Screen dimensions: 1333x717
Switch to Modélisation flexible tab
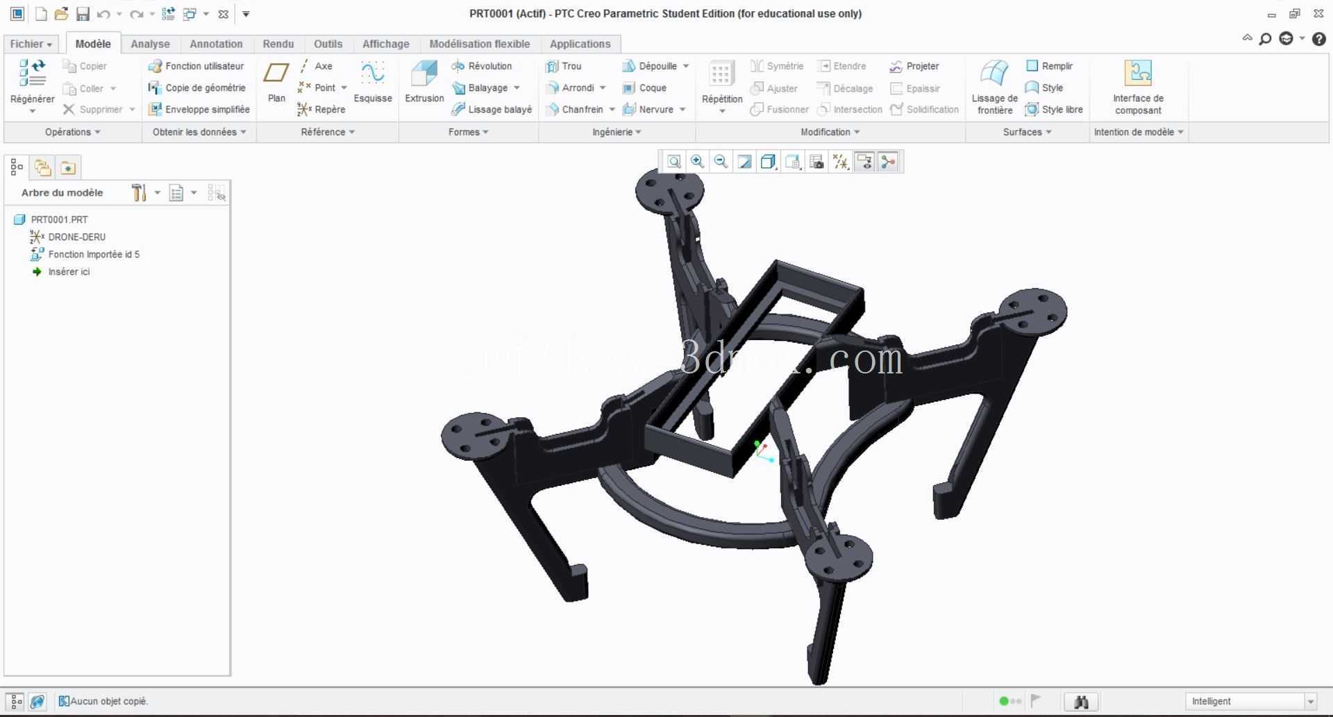(479, 44)
